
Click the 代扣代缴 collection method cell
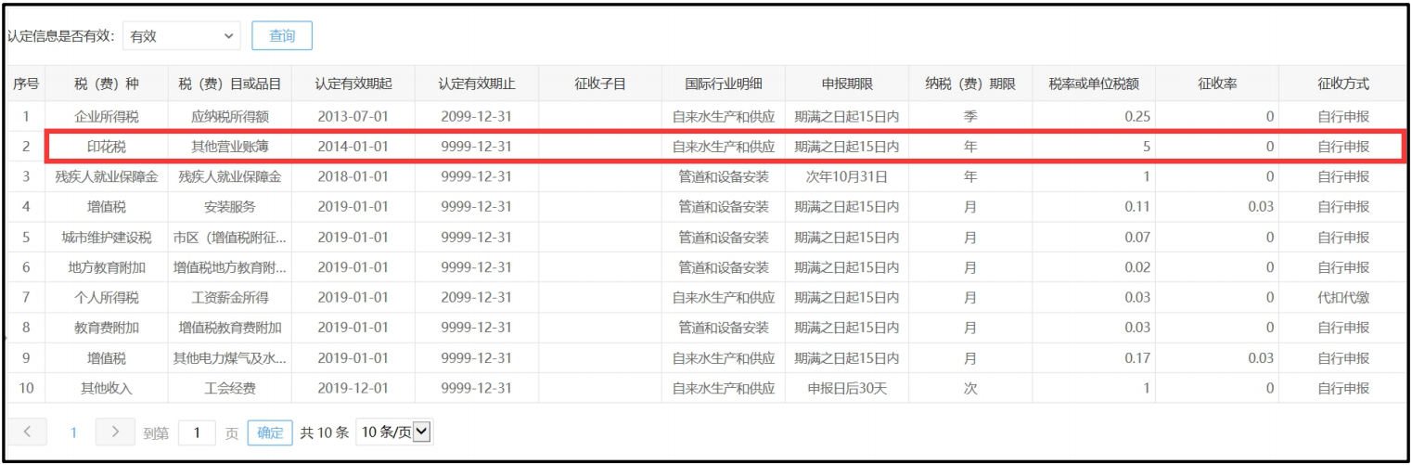click(x=1342, y=298)
